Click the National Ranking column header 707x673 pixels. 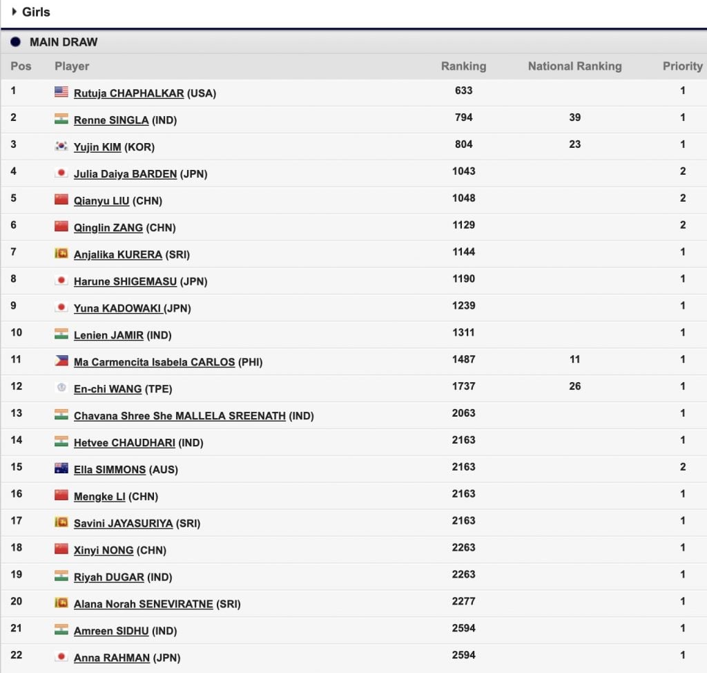[575, 66]
